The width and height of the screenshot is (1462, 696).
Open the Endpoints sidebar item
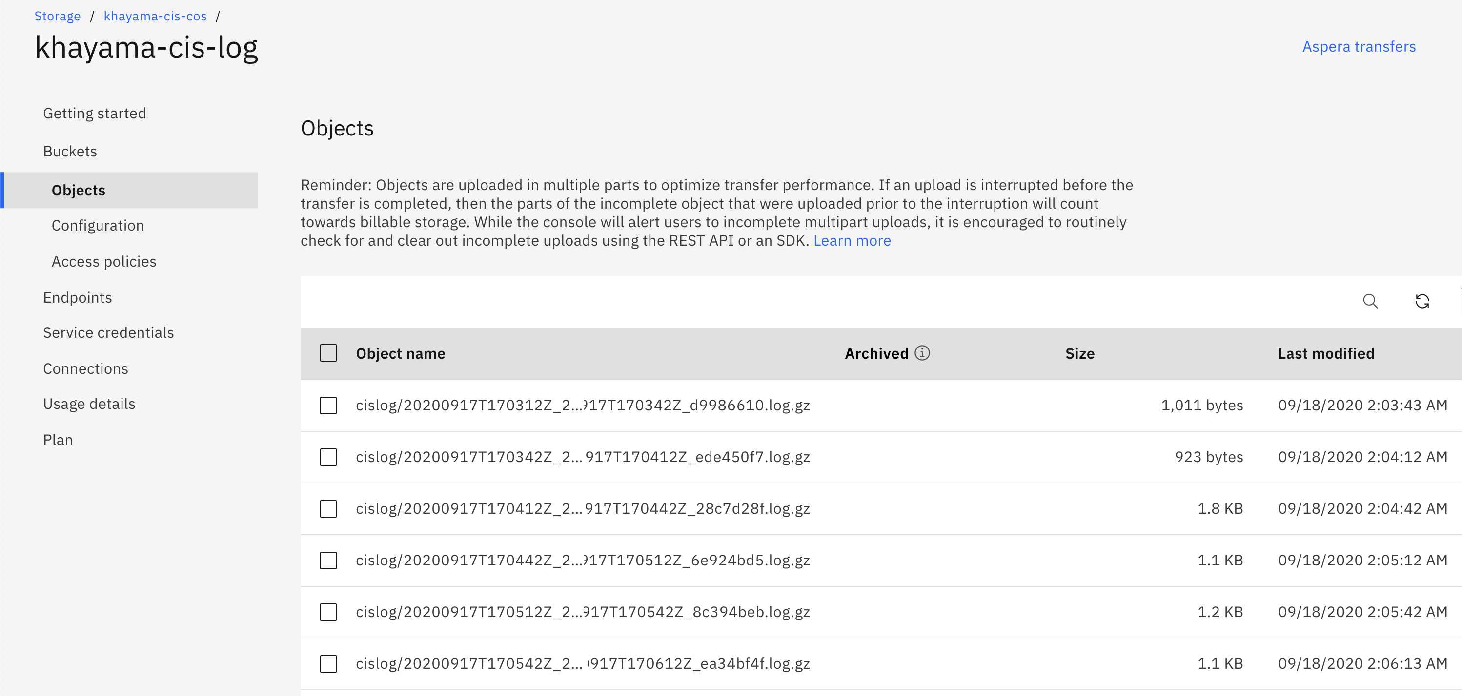click(x=77, y=298)
